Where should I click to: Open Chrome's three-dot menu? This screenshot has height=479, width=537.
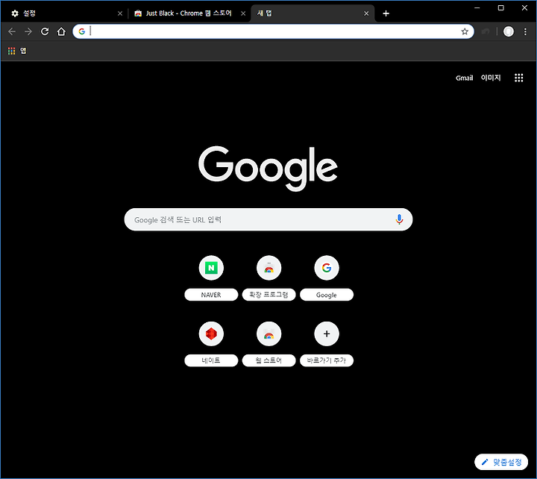[x=525, y=32]
